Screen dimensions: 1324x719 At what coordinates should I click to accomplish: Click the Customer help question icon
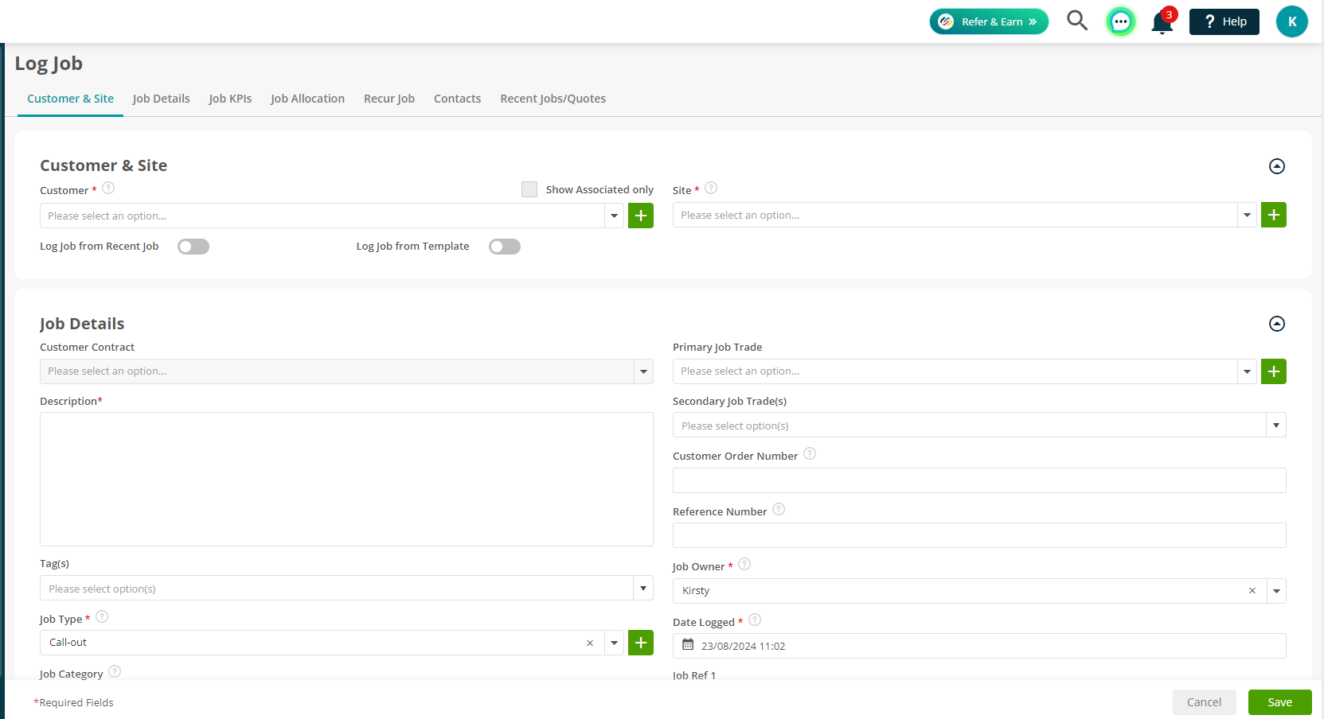tap(108, 188)
